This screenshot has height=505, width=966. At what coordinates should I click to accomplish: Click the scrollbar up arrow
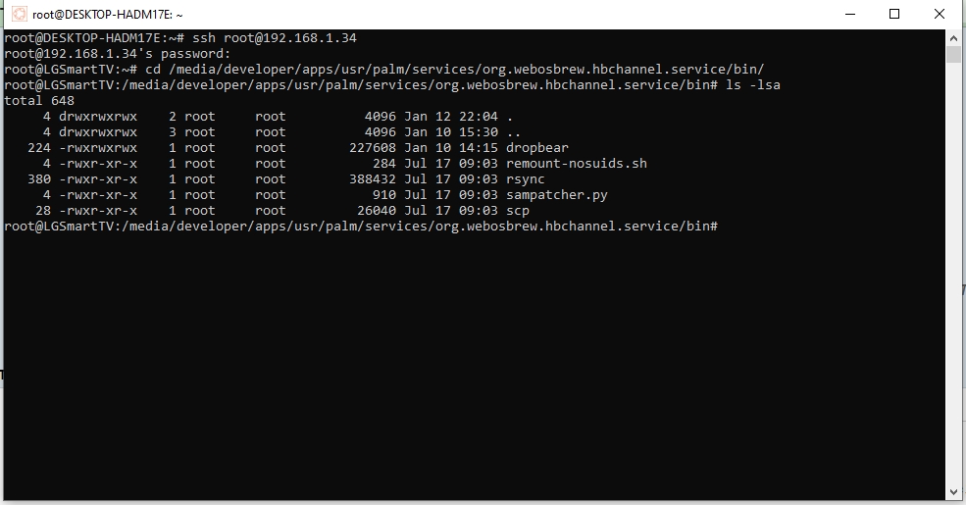tap(953, 37)
